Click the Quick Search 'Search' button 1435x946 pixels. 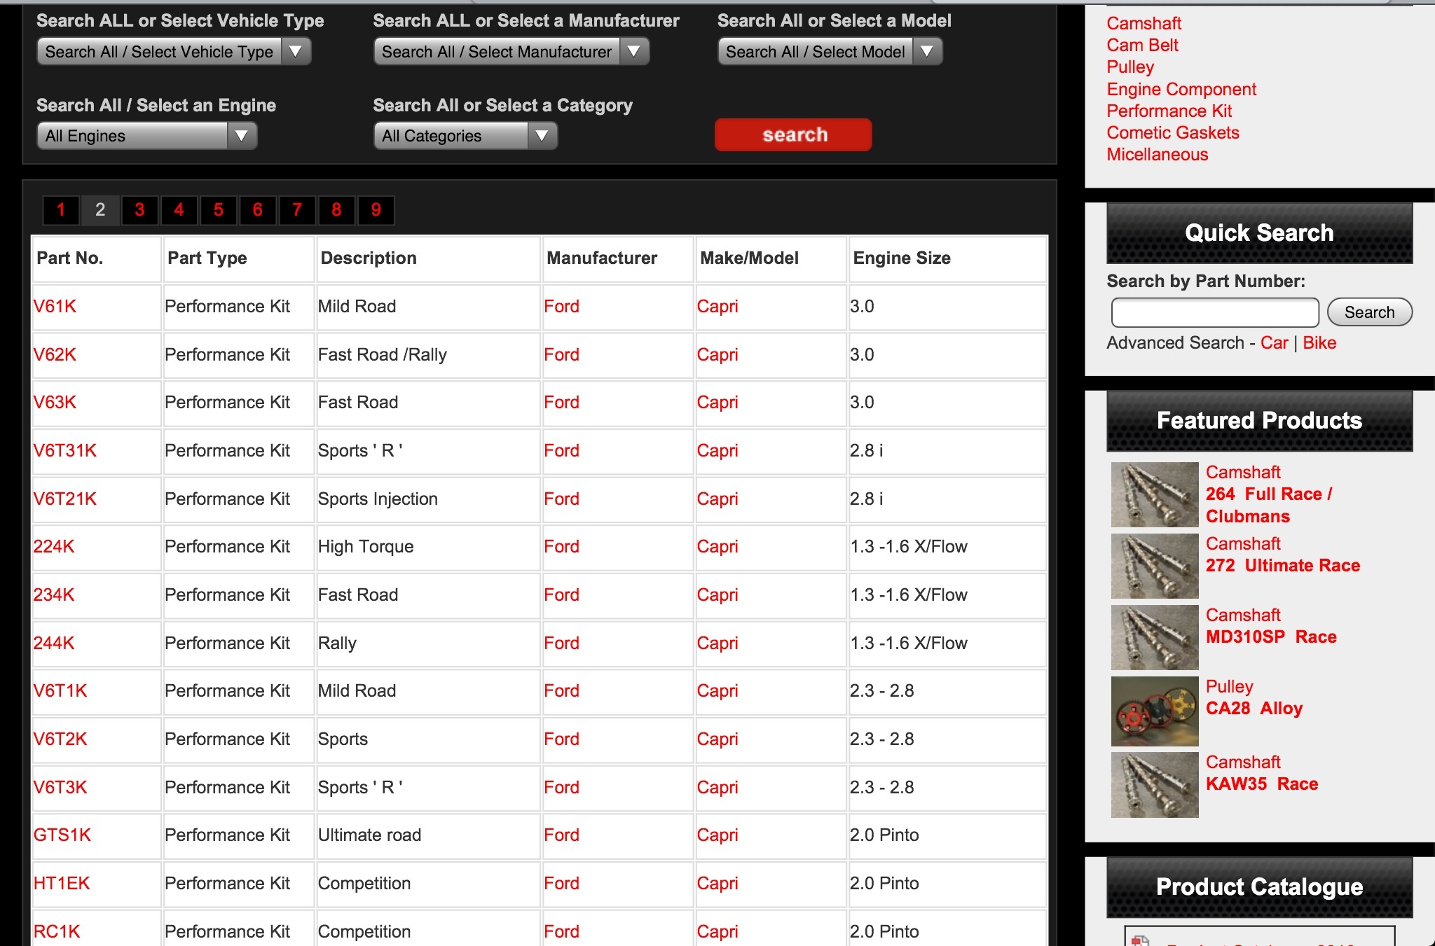pos(1368,312)
